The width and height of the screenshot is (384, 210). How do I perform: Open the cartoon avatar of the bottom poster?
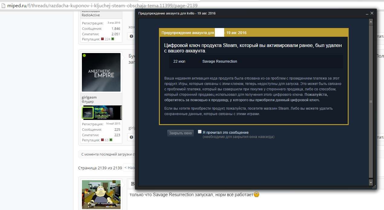[102, 195]
